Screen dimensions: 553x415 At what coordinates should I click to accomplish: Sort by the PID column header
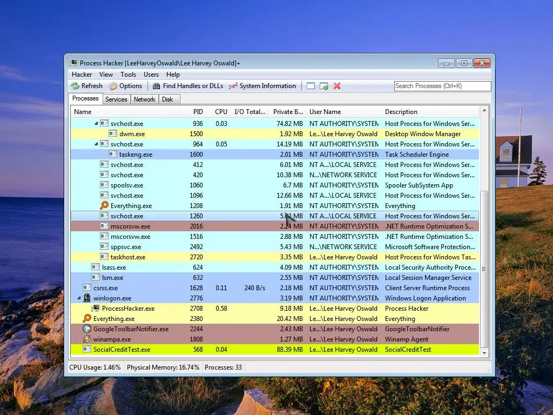[193, 112]
